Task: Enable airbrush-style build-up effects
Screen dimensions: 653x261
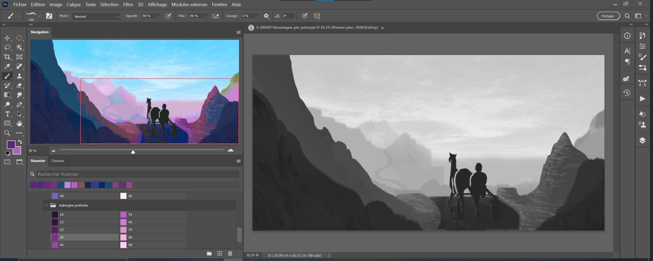Action: (215, 16)
